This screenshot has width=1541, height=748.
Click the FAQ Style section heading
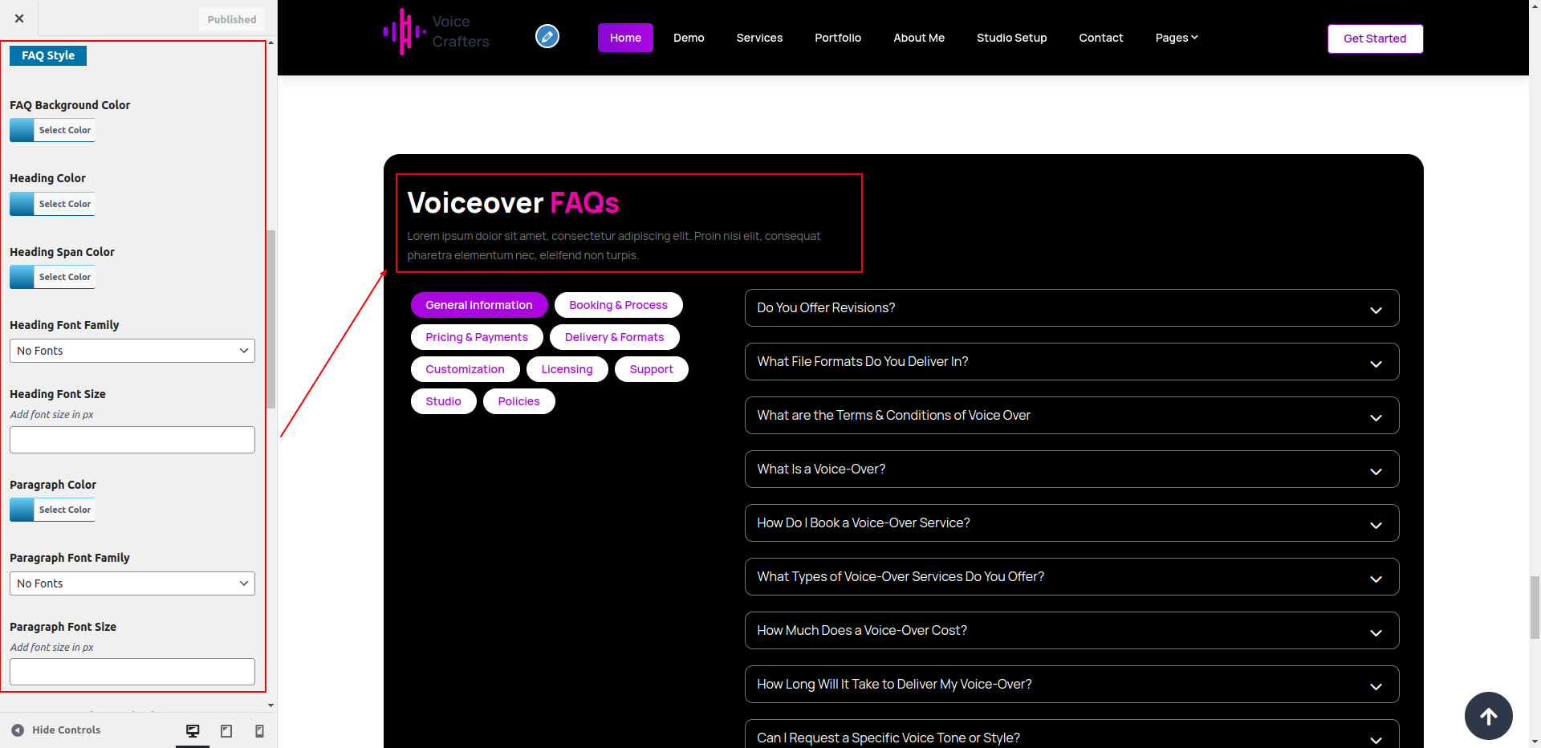pyautogui.click(x=48, y=55)
